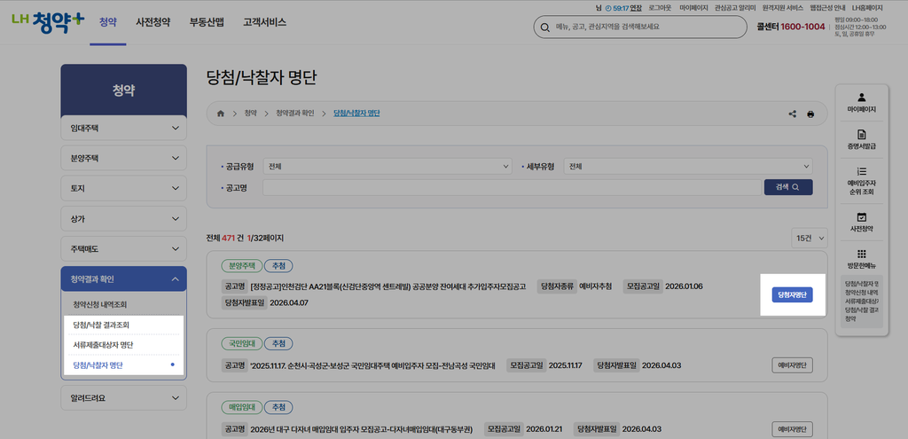Open 방문한메뉴 grid icon
Screen dimensions: 908x439
click(861, 255)
